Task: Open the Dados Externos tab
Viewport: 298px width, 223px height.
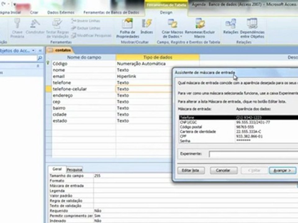Action: click(x=61, y=12)
